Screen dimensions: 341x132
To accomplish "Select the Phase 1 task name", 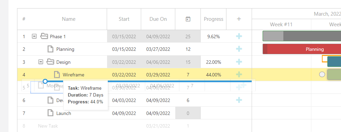I will 58,36.
